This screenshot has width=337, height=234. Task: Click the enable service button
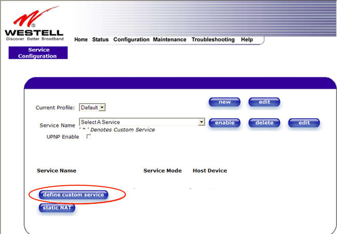point(224,123)
